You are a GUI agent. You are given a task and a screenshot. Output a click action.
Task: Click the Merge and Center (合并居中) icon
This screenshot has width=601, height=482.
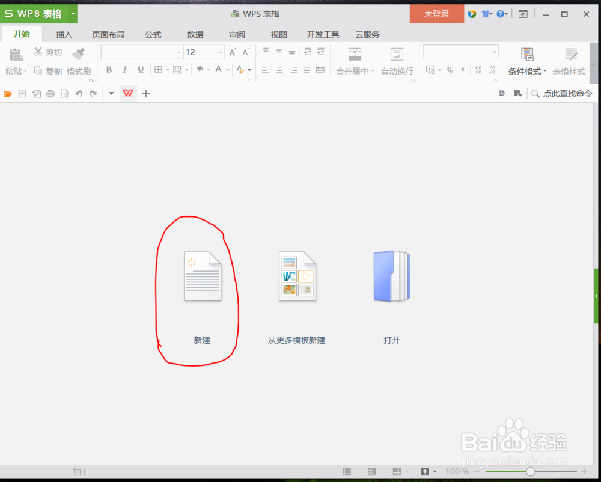tap(355, 54)
